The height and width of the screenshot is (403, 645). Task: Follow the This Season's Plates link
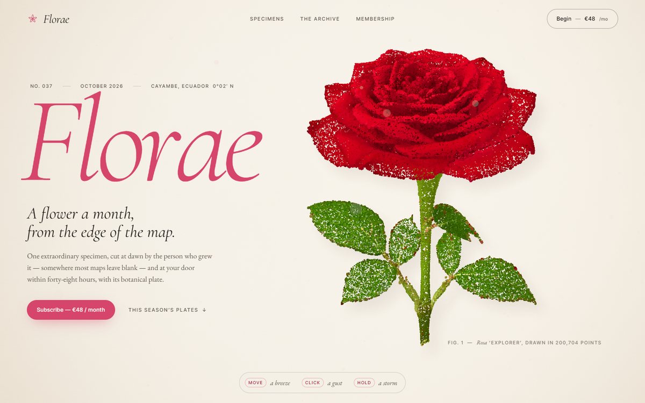coord(167,310)
